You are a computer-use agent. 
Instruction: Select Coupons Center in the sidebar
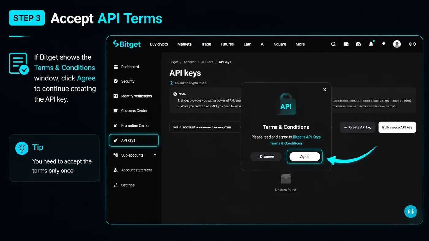(x=134, y=111)
